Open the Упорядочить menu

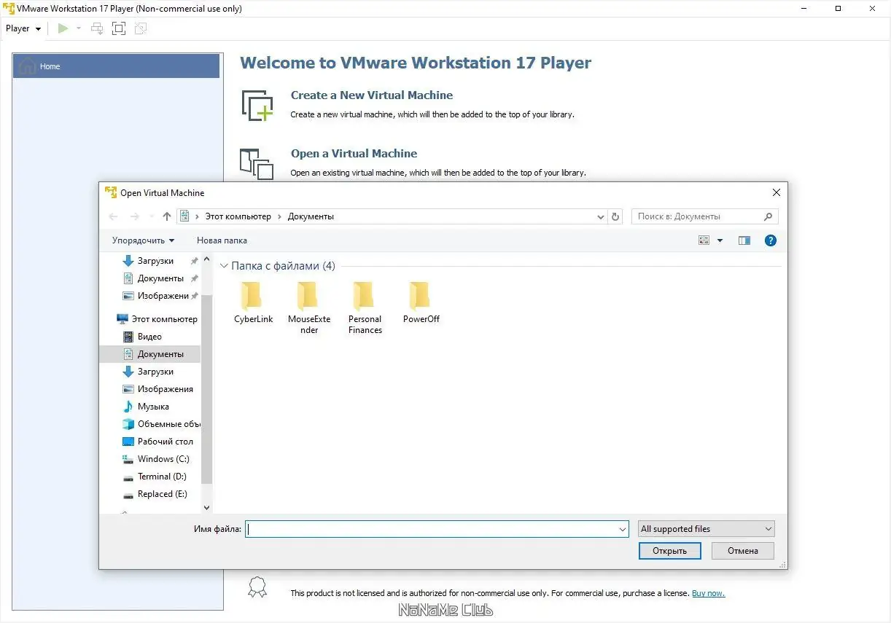[143, 240]
